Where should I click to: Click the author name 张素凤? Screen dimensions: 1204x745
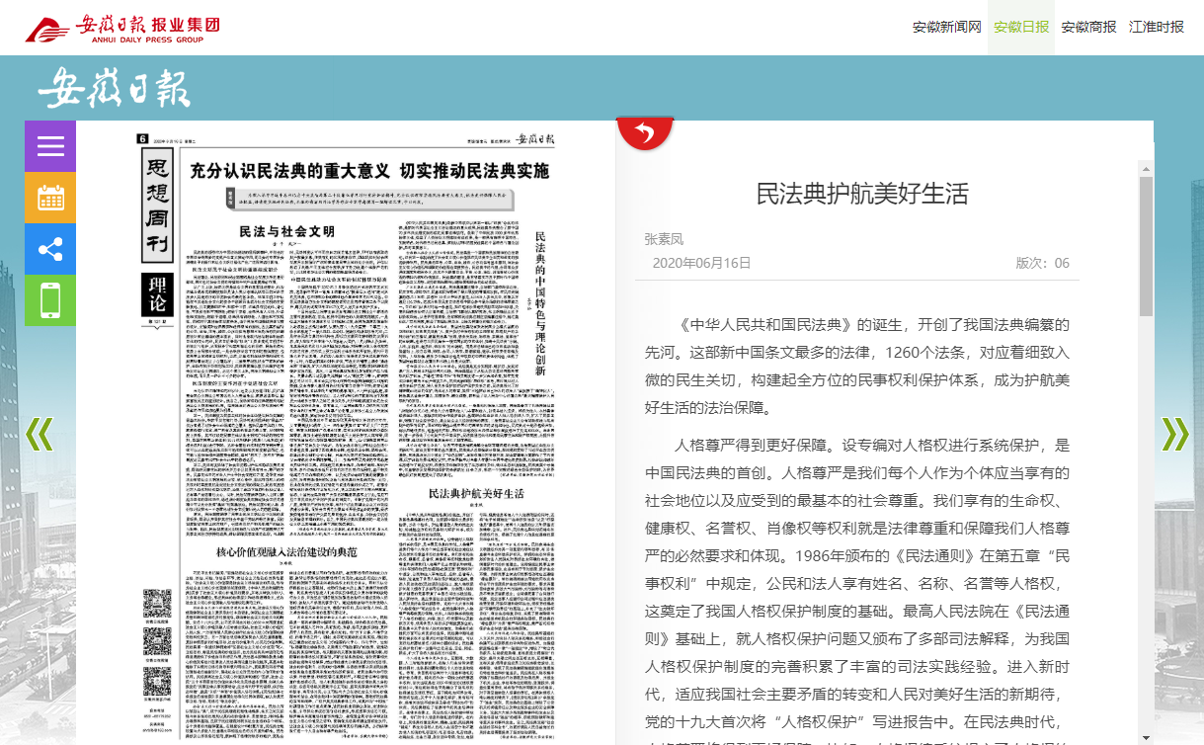click(x=664, y=239)
